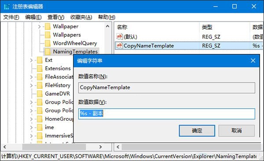Select the HomeGrou folder icon
This screenshot has height=161, width=264.
click(40, 119)
